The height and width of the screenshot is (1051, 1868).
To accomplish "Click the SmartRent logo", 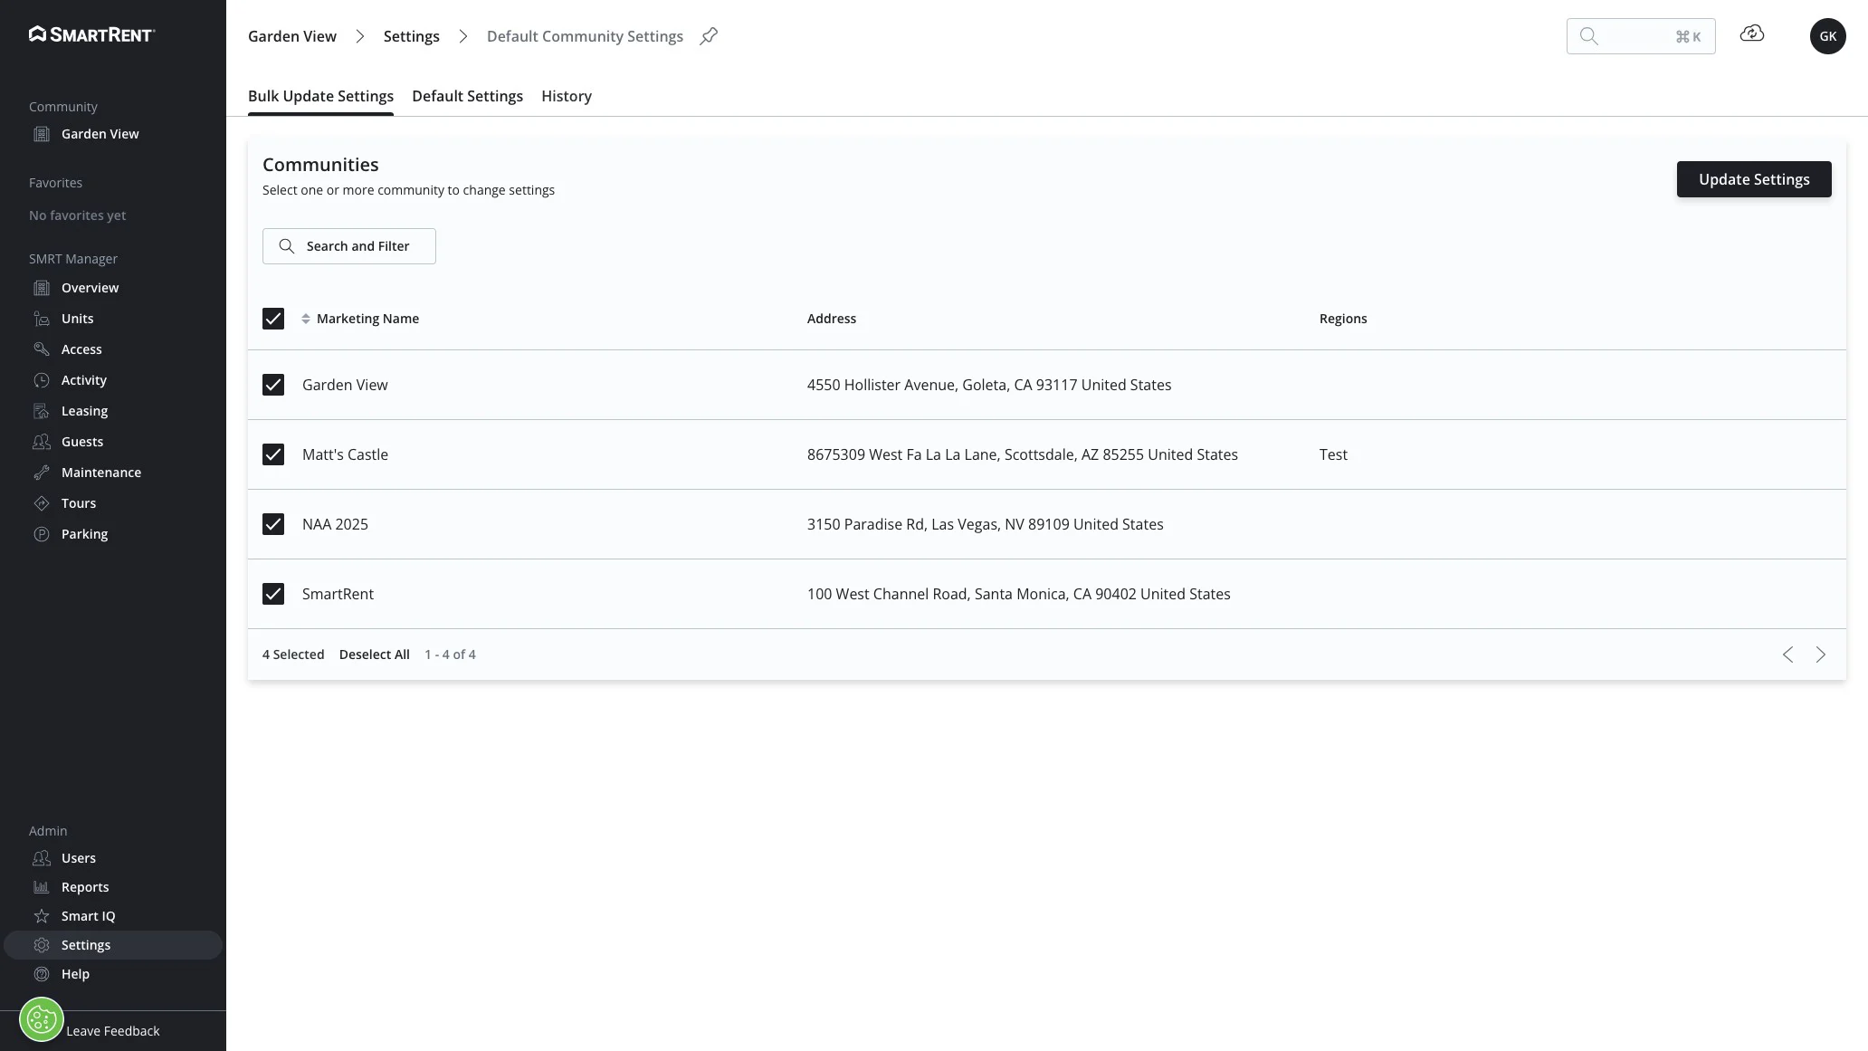I will click(x=91, y=34).
